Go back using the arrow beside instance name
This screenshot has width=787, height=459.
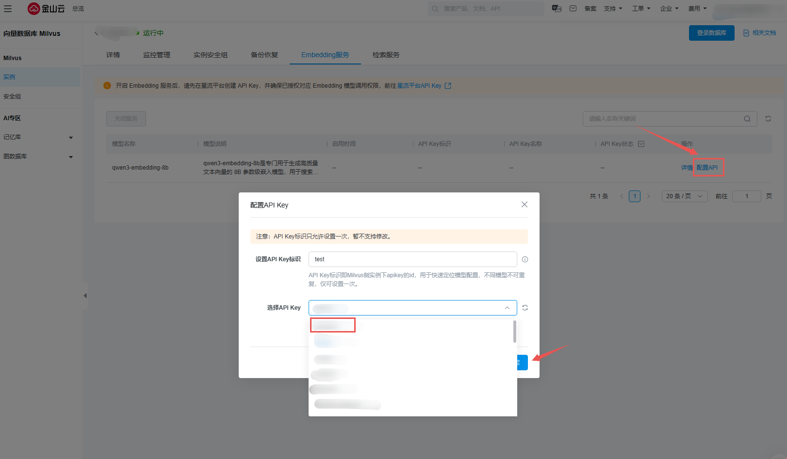[96, 33]
